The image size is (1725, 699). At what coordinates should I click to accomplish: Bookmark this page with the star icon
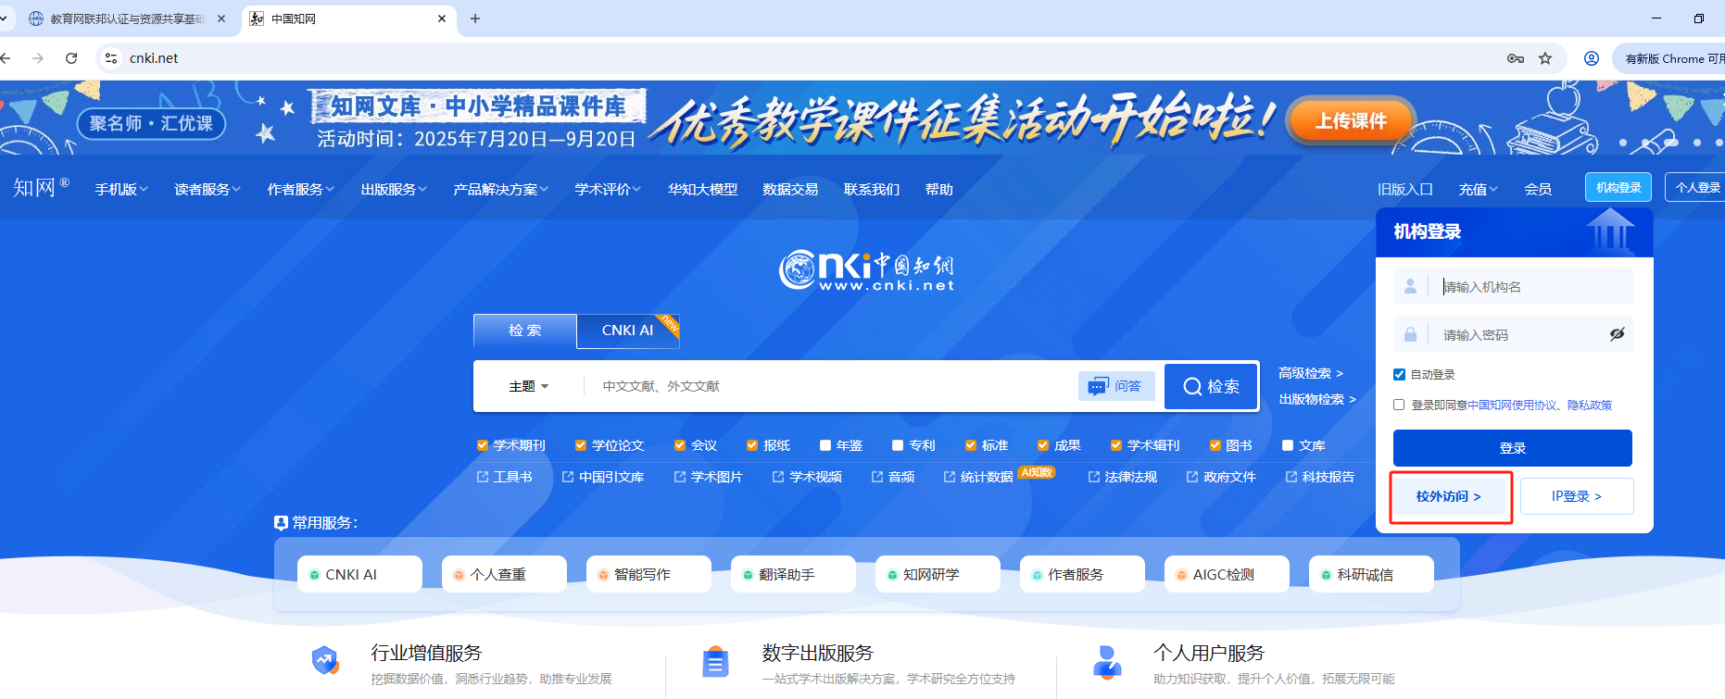[1545, 58]
